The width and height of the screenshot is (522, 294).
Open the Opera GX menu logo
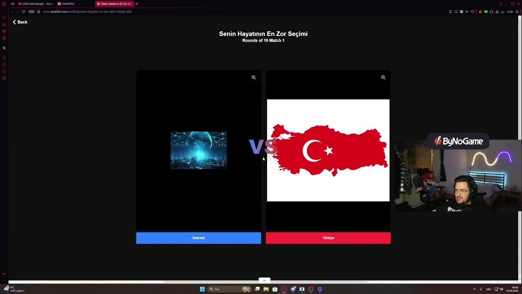4,4
